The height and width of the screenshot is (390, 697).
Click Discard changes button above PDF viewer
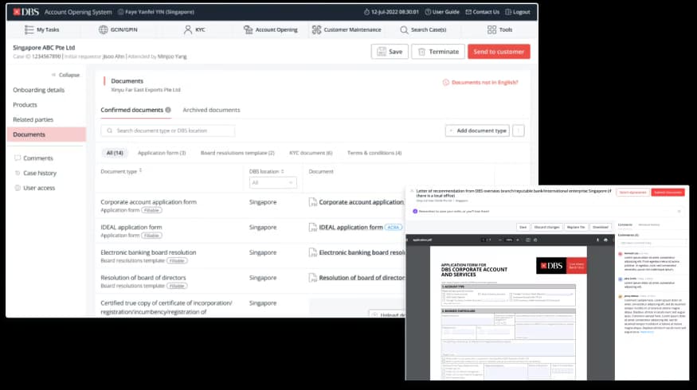coord(546,227)
